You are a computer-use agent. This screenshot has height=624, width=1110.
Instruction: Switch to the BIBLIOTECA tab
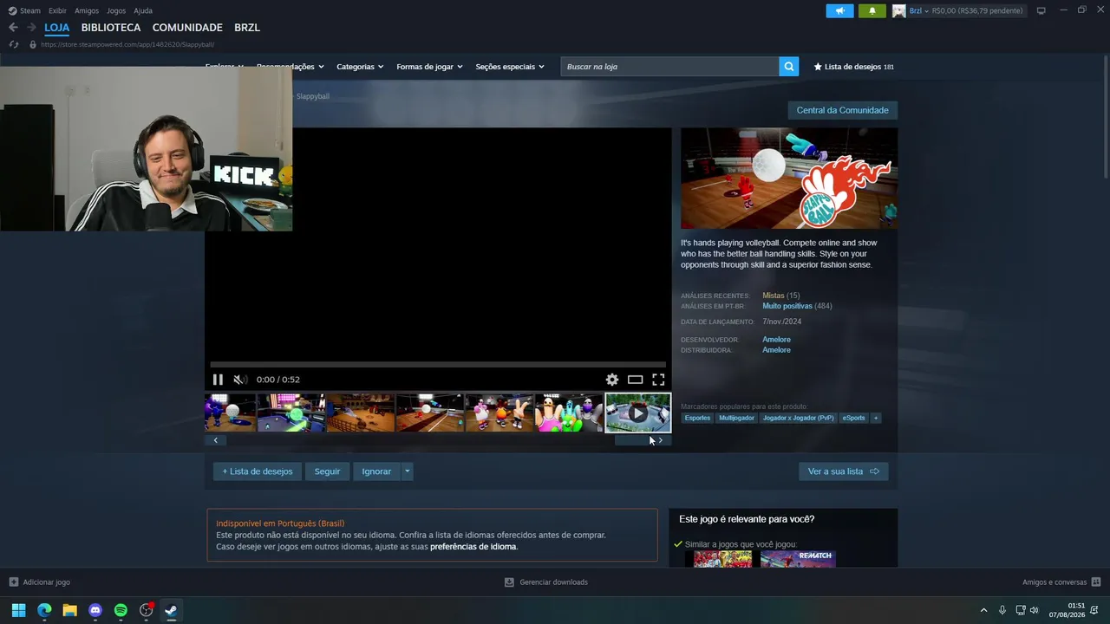(x=111, y=28)
